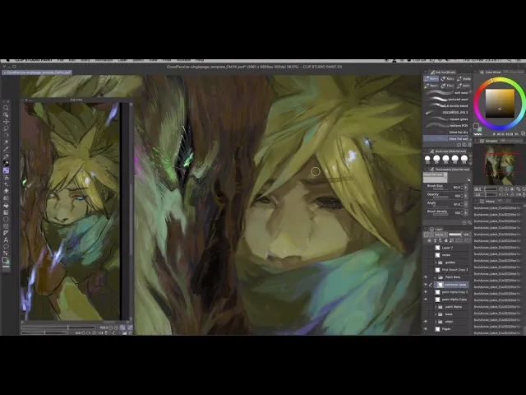Select the CloudFanzine document tab
526x395 pixels.
click(37, 72)
